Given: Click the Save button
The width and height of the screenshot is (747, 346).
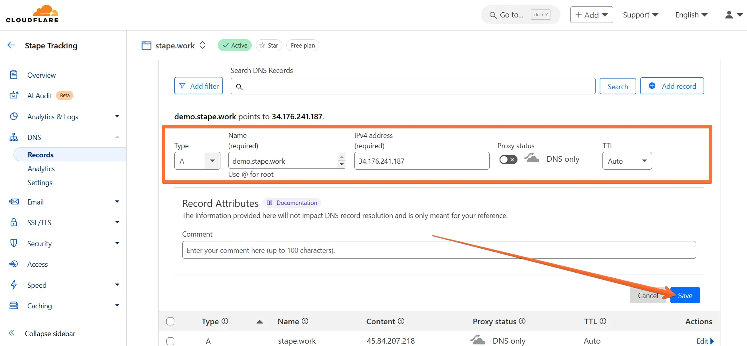Looking at the screenshot, I should click(x=685, y=295).
